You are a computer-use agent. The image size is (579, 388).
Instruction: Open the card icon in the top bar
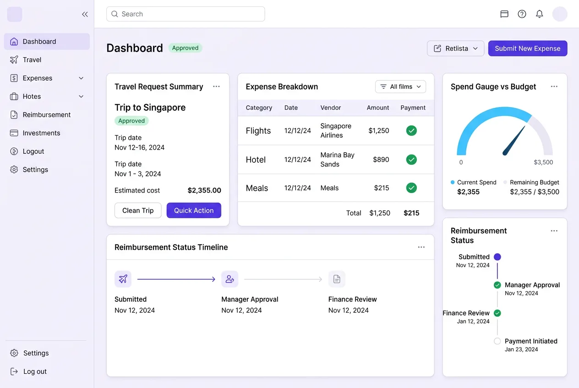tap(504, 14)
